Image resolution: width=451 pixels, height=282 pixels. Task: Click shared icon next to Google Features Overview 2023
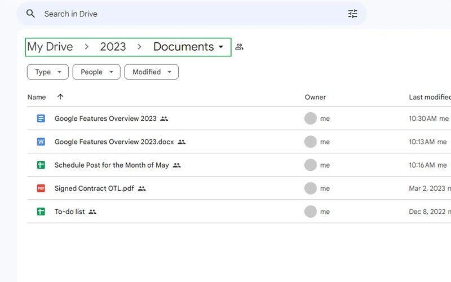click(164, 118)
